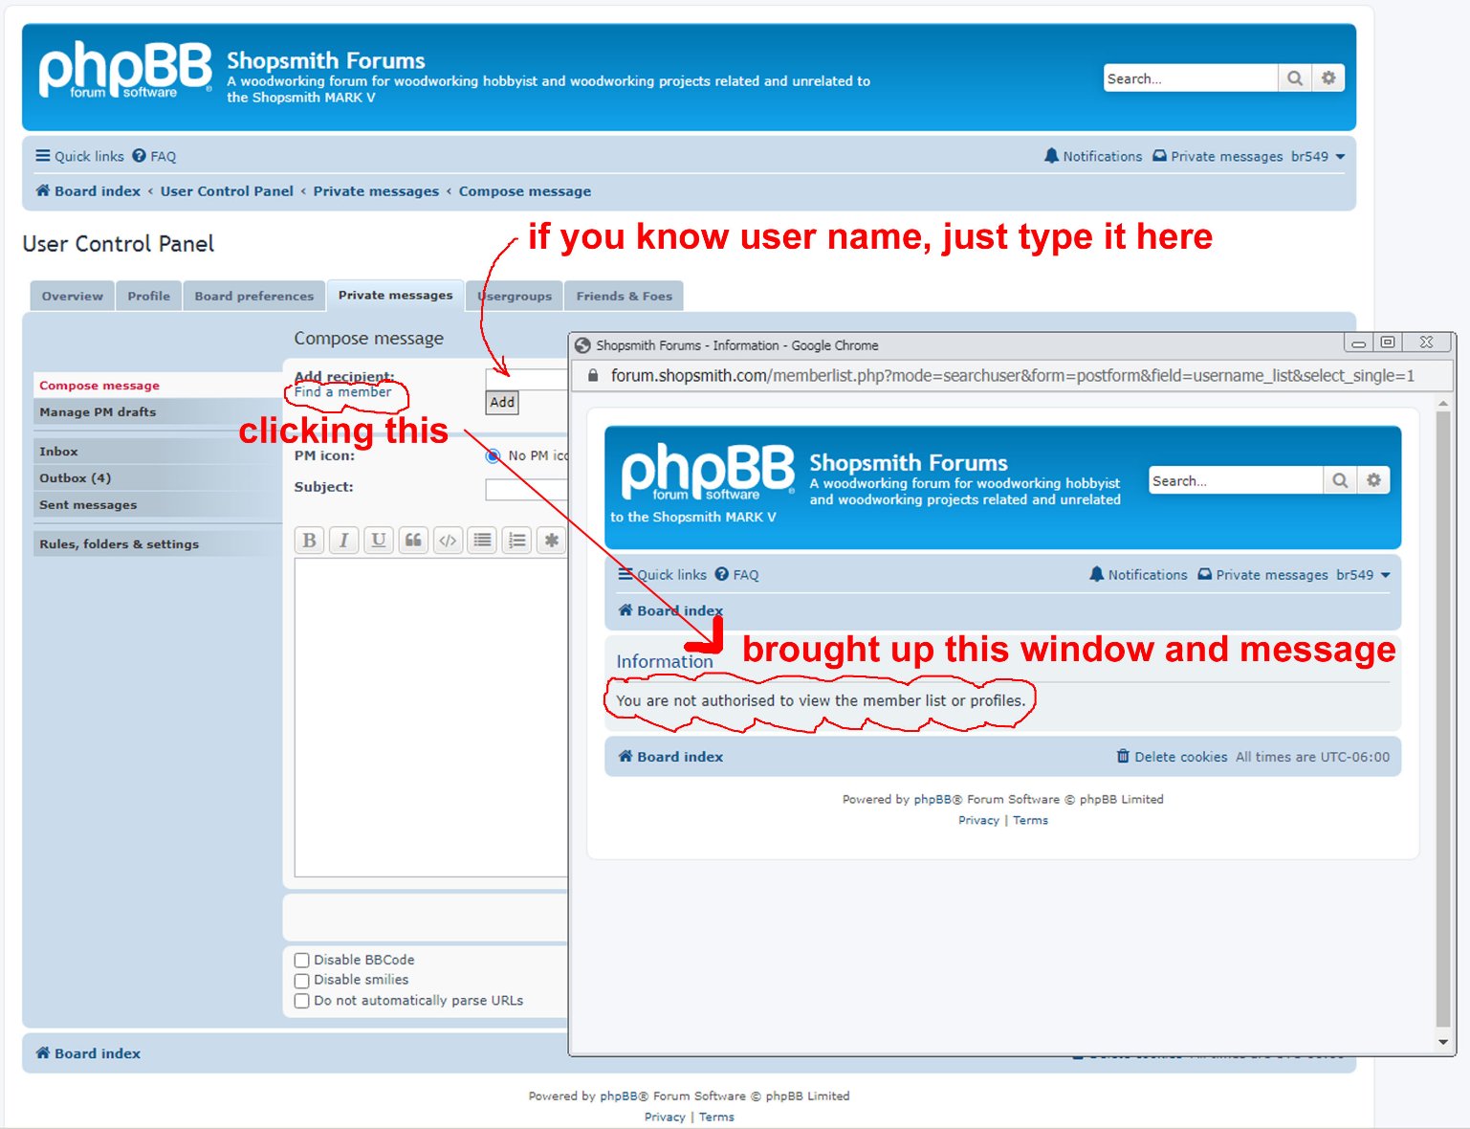Insert ordered list with numbered list button
The height and width of the screenshot is (1129, 1470).
(516, 541)
